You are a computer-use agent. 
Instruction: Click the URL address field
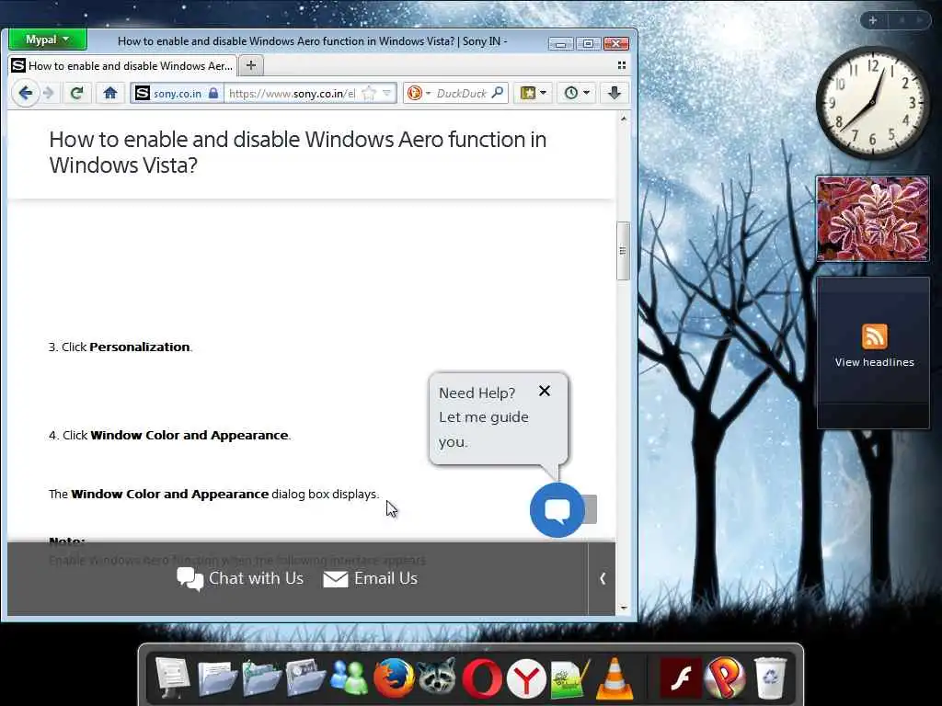click(293, 94)
